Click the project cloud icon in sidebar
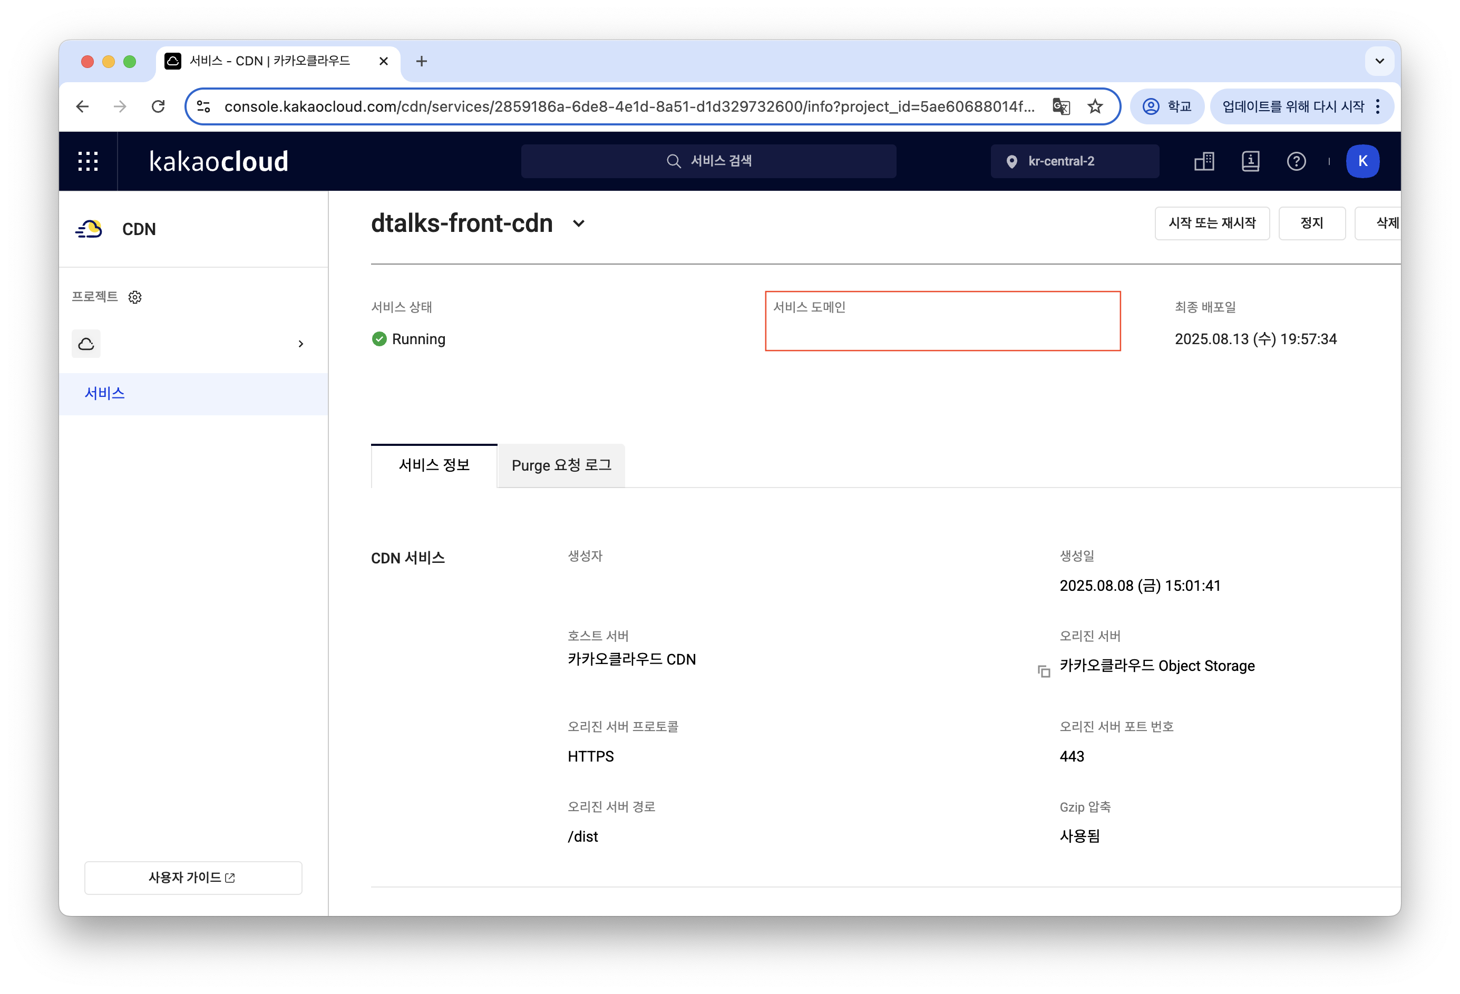Viewport: 1460px width, 994px height. point(86,344)
